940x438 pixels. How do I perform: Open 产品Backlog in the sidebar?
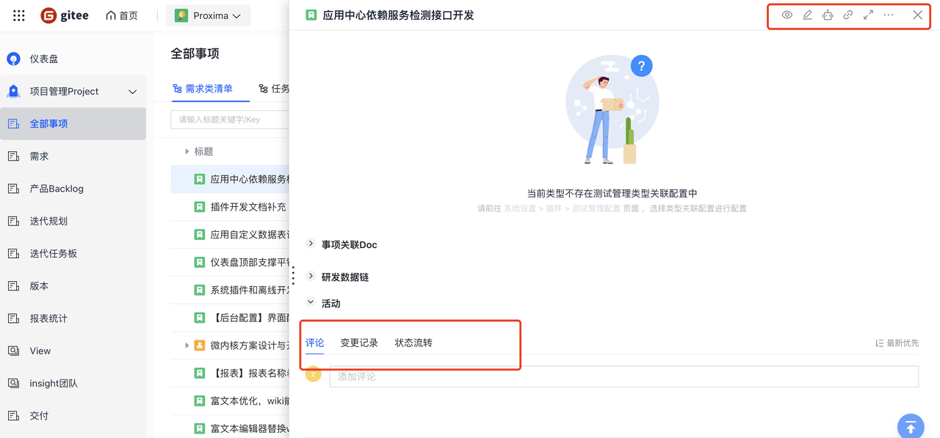[73, 189]
